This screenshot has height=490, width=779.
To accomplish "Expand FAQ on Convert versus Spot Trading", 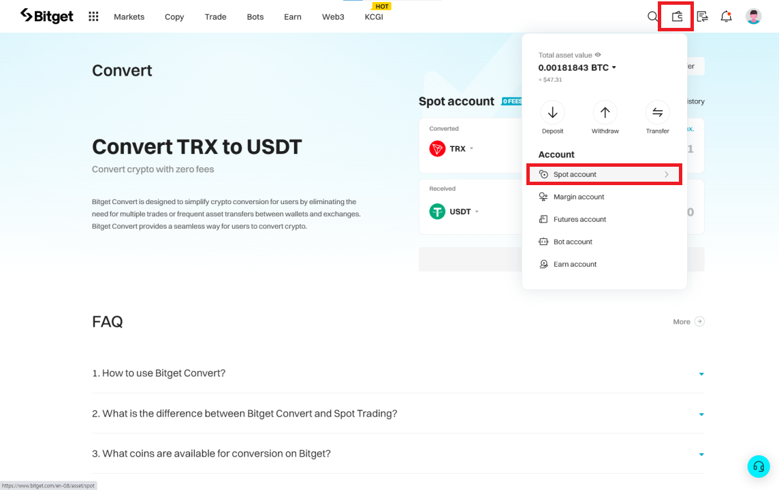I will click(x=398, y=414).
